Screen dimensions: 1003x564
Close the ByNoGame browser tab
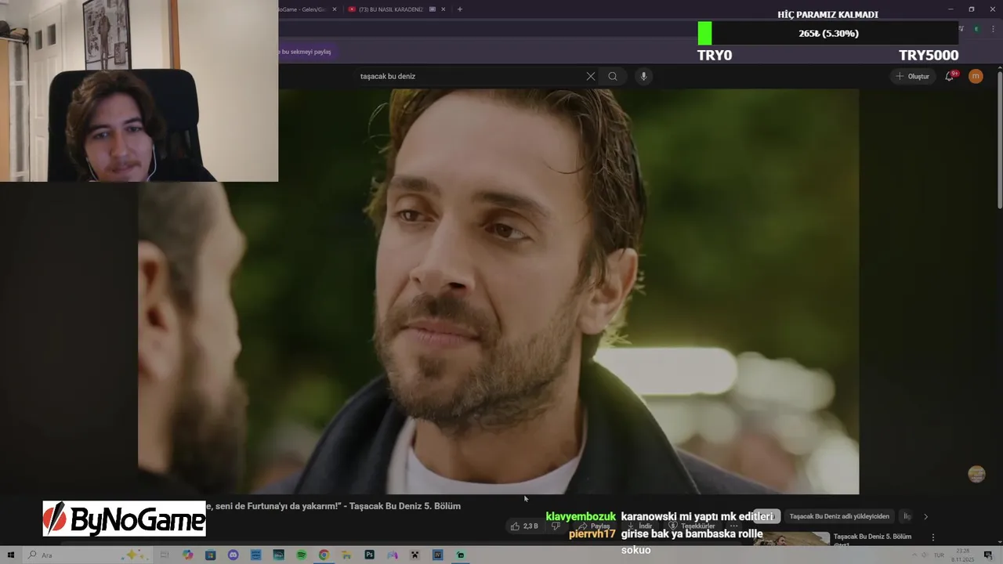click(x=335, y=9)
